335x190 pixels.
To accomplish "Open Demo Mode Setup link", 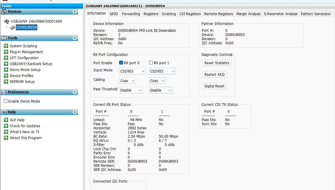I will click(25, 70).
